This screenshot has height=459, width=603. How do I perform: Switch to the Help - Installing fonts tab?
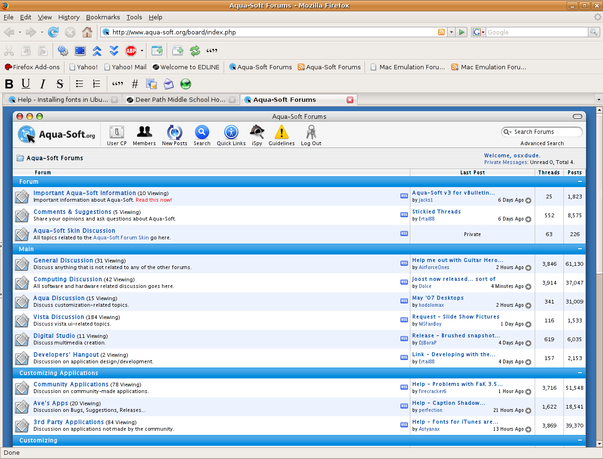pyautogui.click(x=63, y=99)
